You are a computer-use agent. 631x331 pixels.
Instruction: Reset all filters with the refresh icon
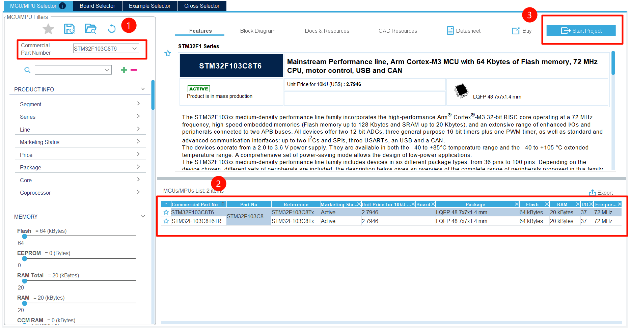(x=111, y=29)
